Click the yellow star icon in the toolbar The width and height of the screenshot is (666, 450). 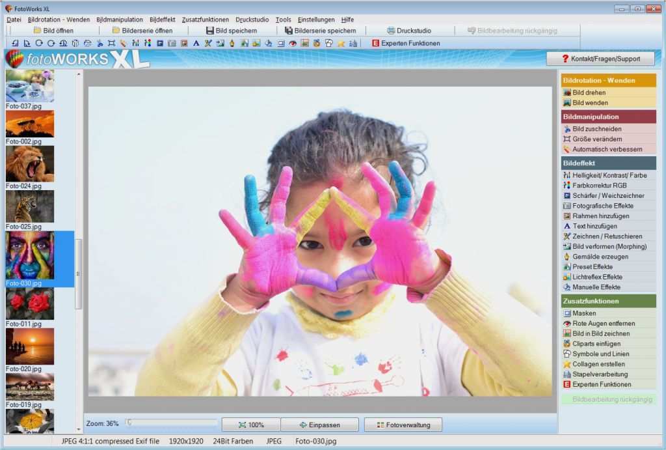pos(341,44)
